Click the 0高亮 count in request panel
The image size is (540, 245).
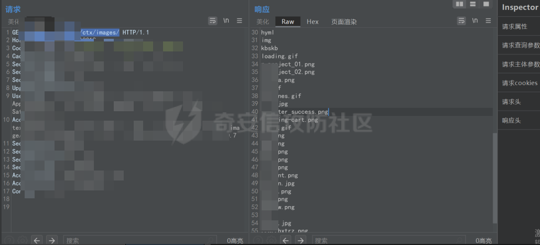(x=235, y=241)
